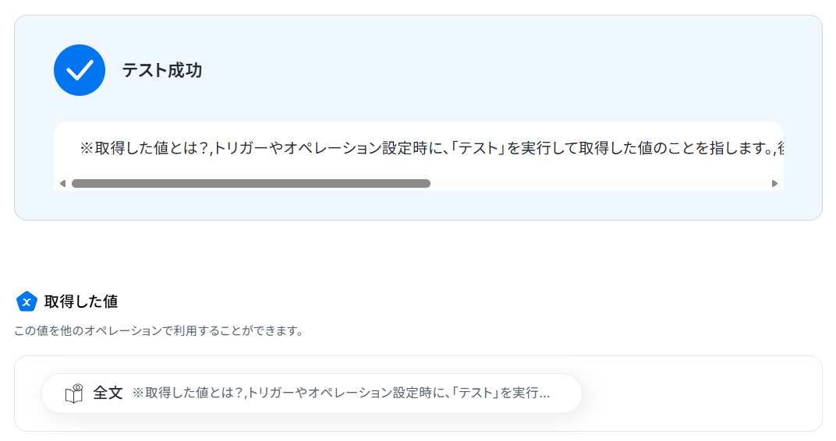Select the 全文 value pill

pos(311,393)
